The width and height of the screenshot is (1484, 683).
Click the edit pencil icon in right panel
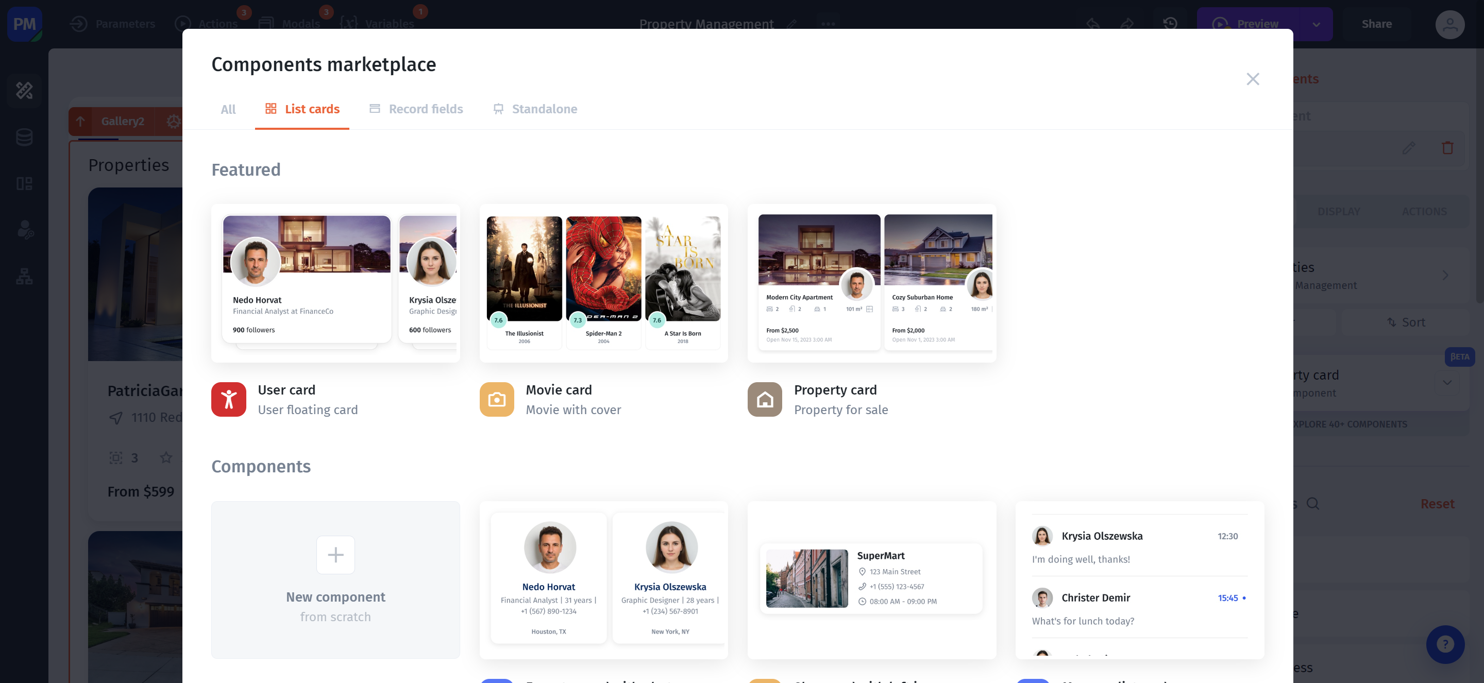(x=1409, y=148)
